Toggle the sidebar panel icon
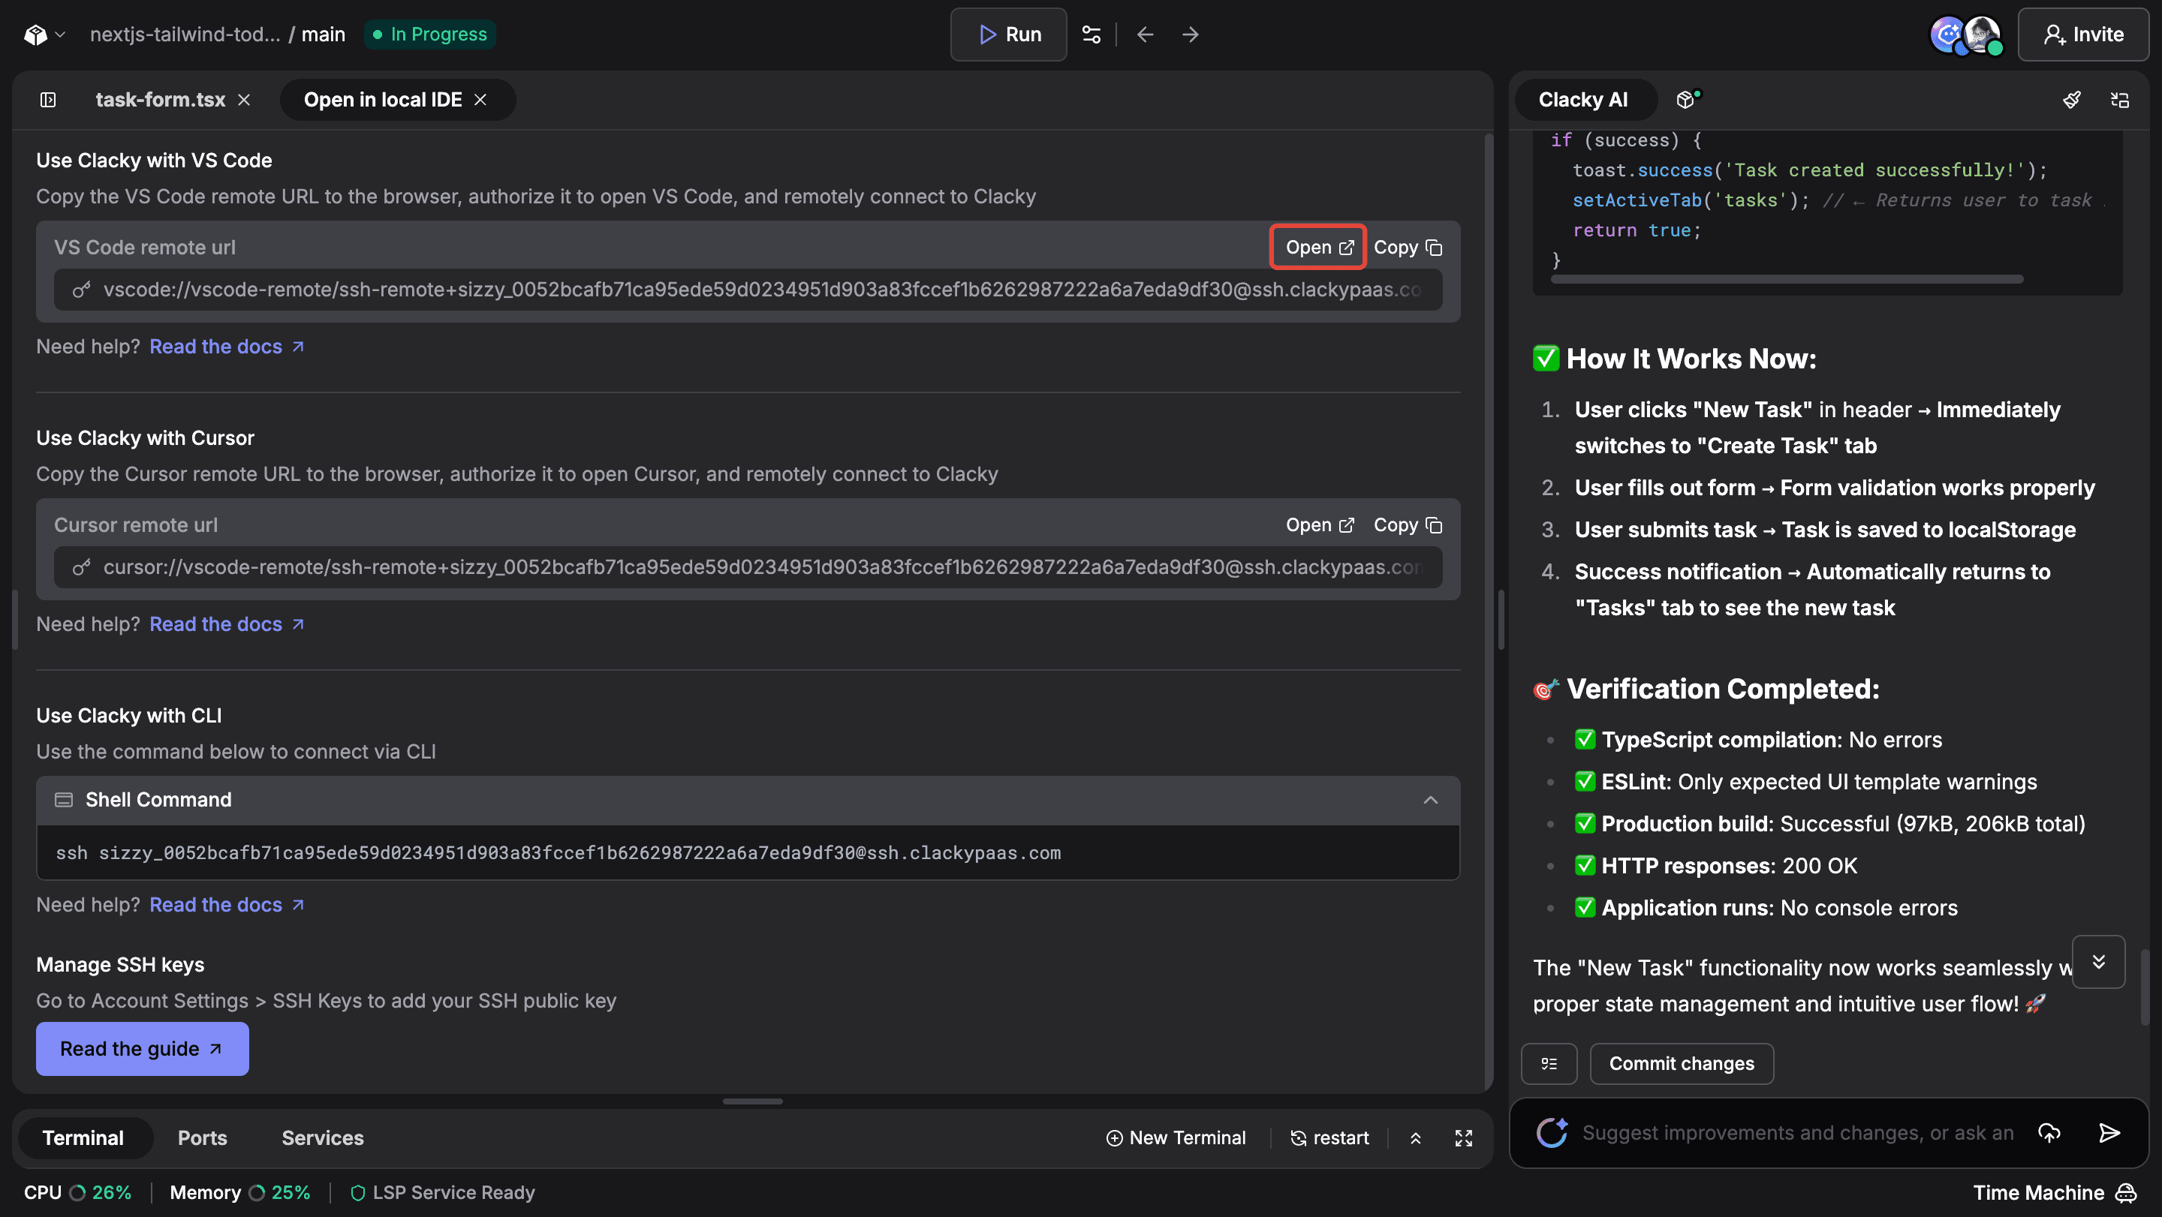The width and height of the screenshot is (2162, 1217). click(48, 100)
